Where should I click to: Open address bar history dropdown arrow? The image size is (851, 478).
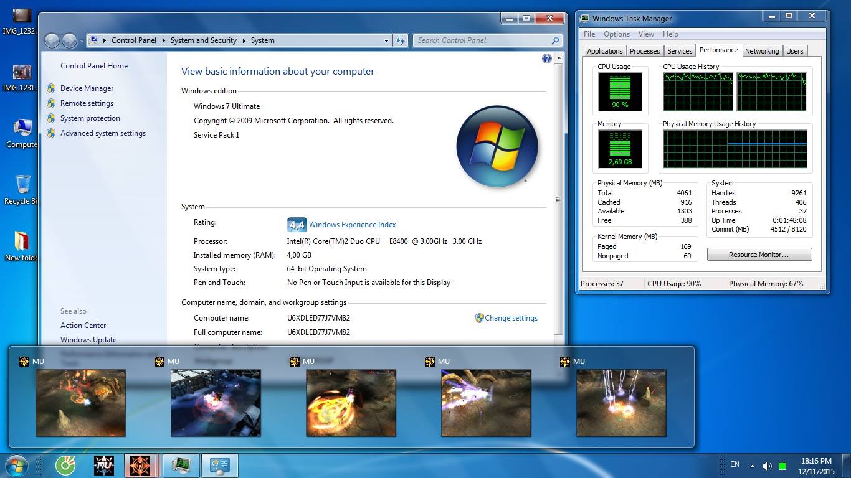tap(386, 40)
